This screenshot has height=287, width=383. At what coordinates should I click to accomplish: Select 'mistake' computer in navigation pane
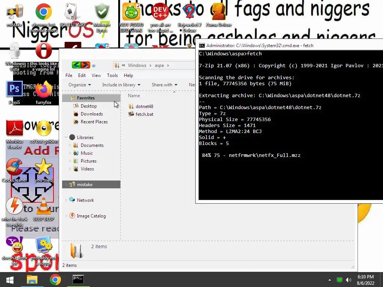[x=91, y=185]
